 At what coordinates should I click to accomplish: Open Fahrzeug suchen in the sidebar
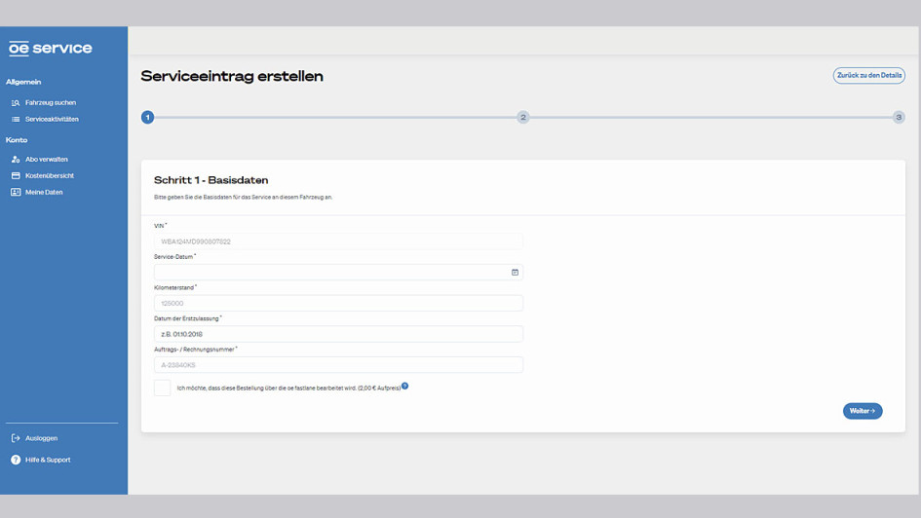point(50,102)
